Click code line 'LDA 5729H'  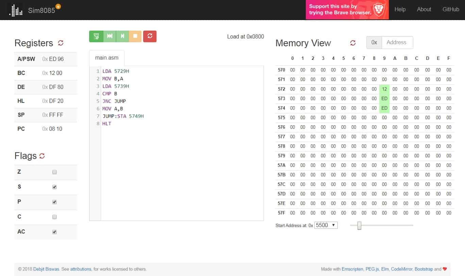pos(116,71)
